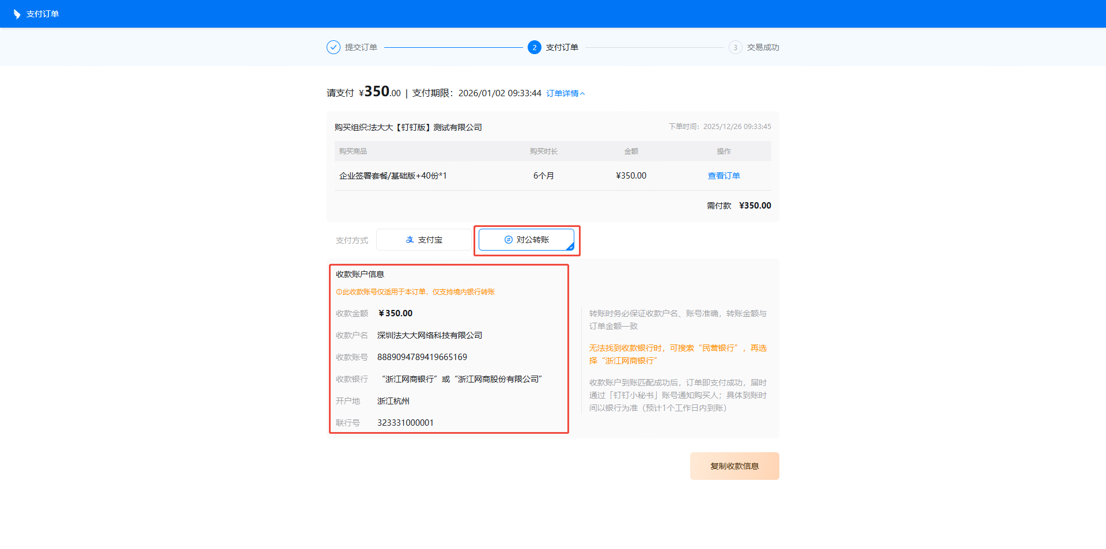Select 对公转账 payment method
Screen dimensions: 1106x549
pos(527,240)
